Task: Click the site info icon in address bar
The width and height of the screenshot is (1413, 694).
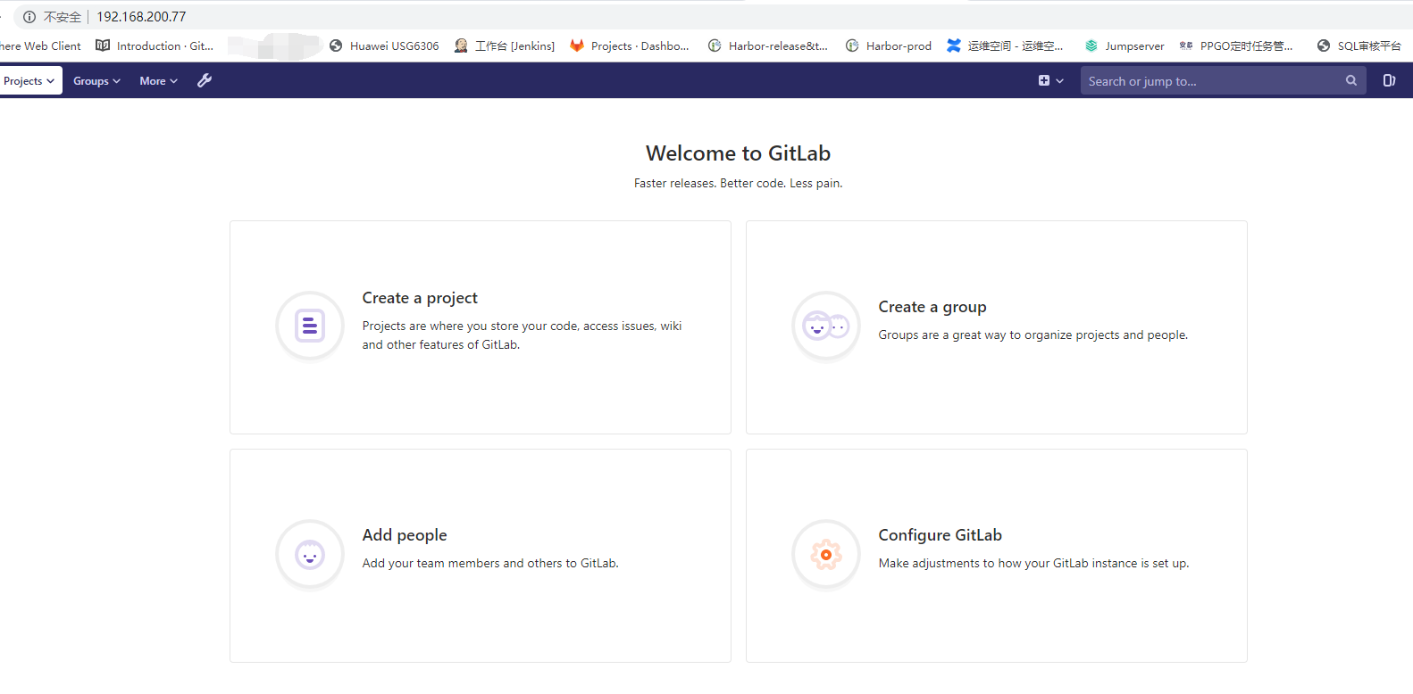Action: (x=29, y=17)
